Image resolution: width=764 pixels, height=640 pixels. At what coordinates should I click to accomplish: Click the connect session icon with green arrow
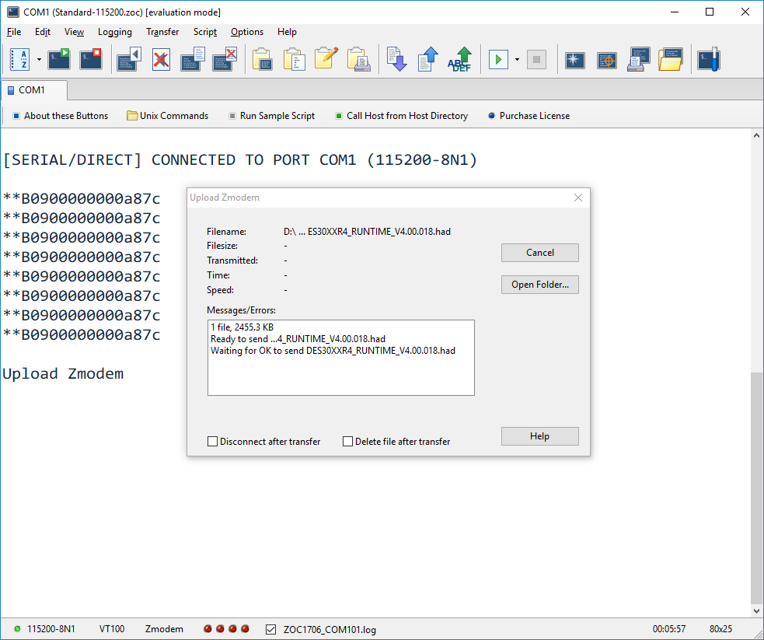pyautogui.click(x=59, y=60)
